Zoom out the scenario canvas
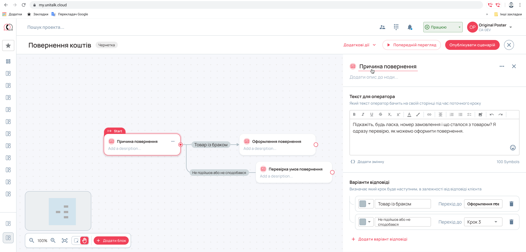The image size is (526, 252). coord(32,240)
